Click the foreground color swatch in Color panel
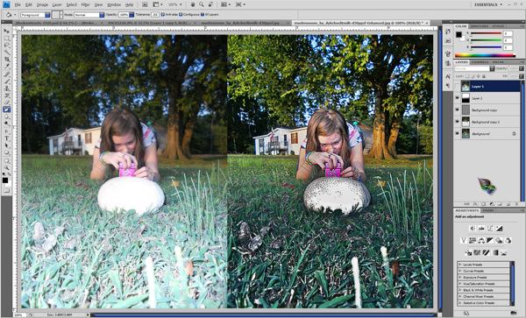 click(x=458, y=34)
